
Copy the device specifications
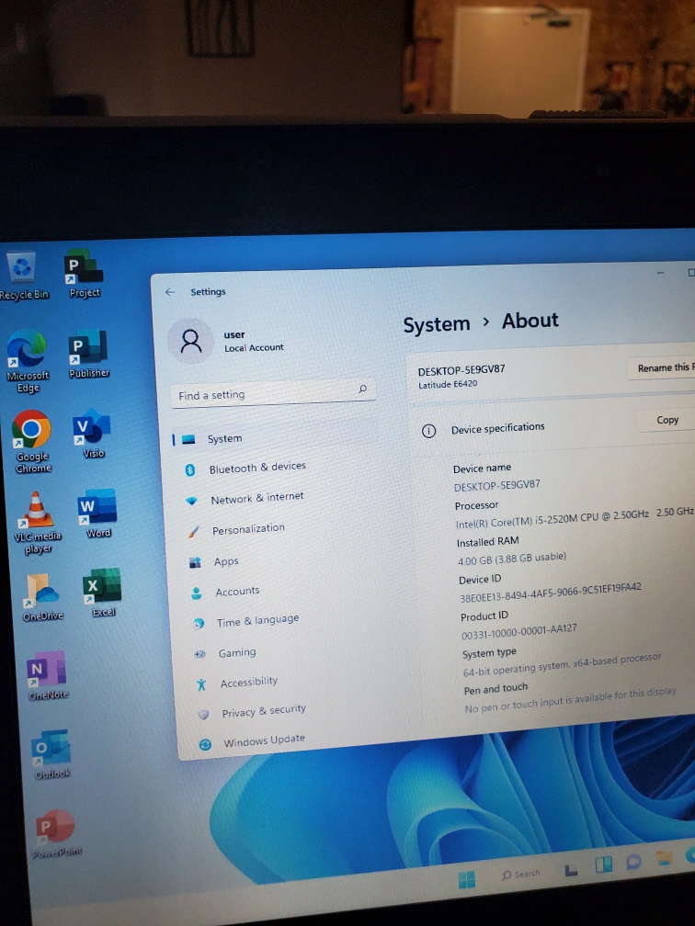click(667, 420)
